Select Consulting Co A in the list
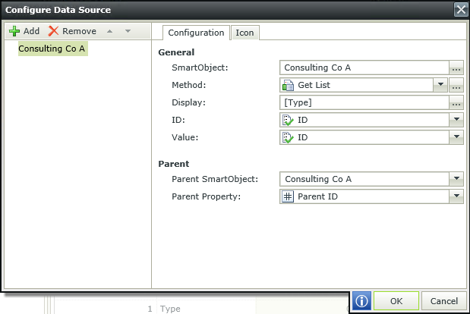The width and height of the screenshot is (470, 314). click(x=52, y=49)
